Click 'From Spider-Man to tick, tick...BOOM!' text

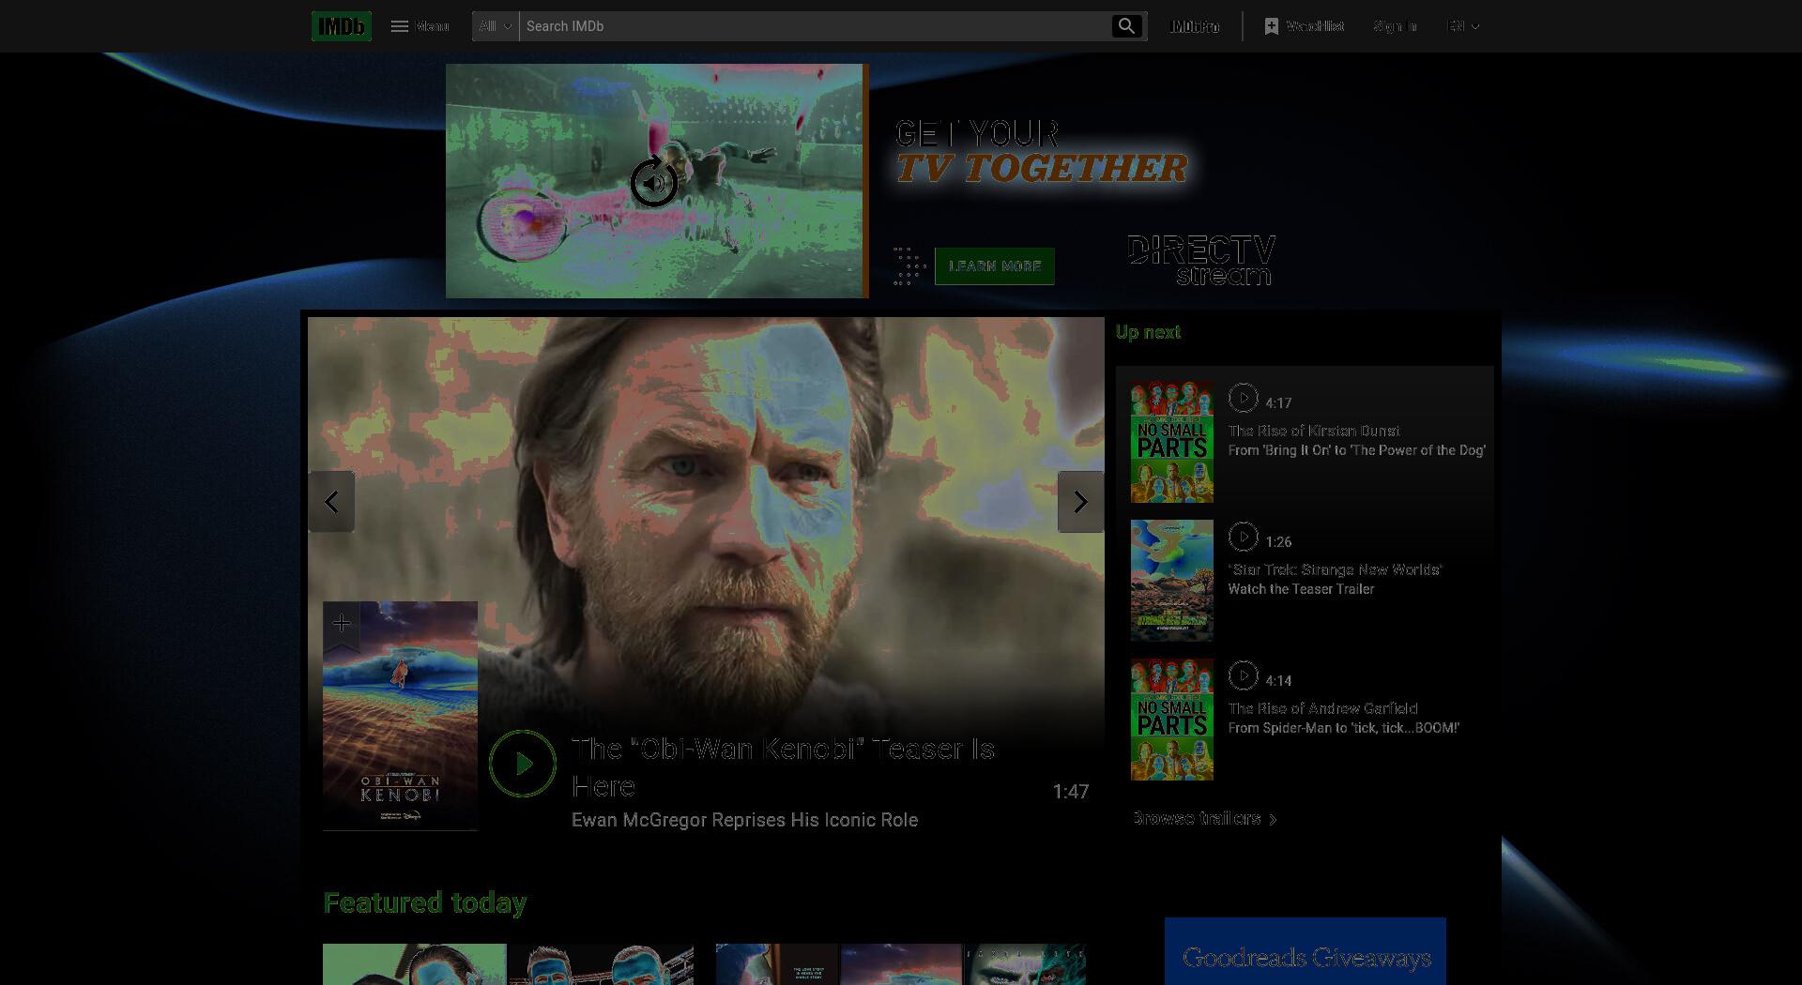(x=1344, y=728)
